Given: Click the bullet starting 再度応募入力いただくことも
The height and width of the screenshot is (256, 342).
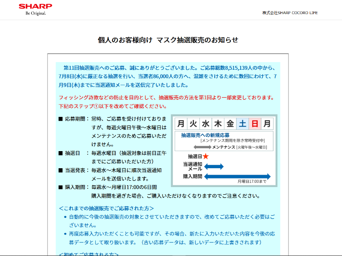Looking at the screenshot, I should [x=172, y=238].
